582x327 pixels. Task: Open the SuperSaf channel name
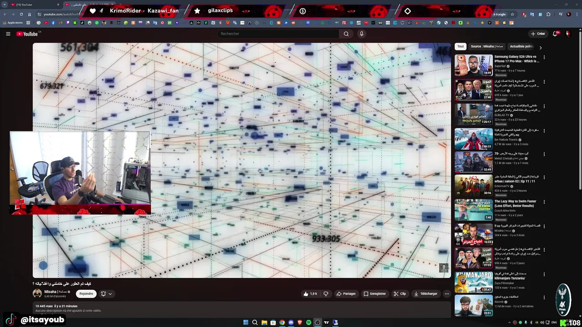pos(500,66)
